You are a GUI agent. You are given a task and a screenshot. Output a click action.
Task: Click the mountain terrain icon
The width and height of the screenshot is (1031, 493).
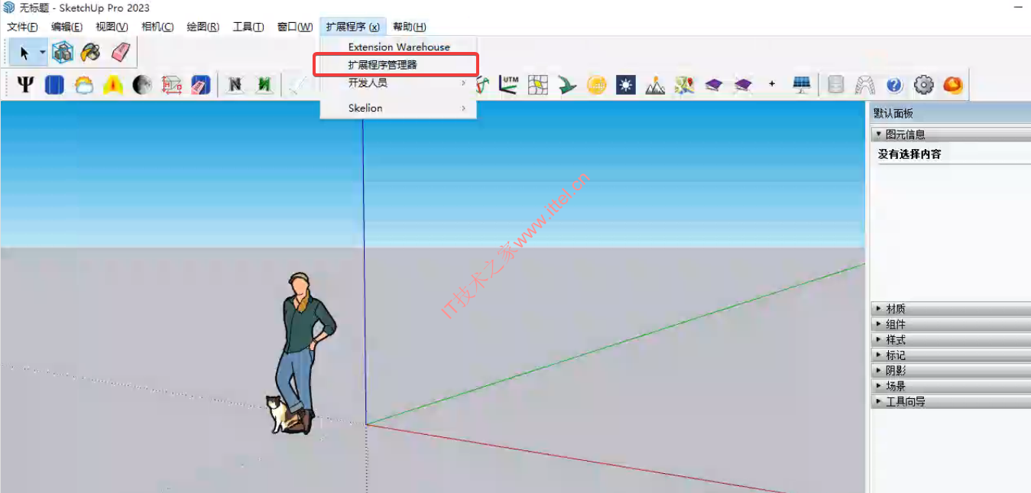(x=655, y=85)
